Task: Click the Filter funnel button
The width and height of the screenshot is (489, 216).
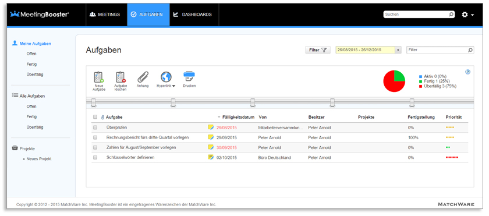Action: [x=318, y=50]
